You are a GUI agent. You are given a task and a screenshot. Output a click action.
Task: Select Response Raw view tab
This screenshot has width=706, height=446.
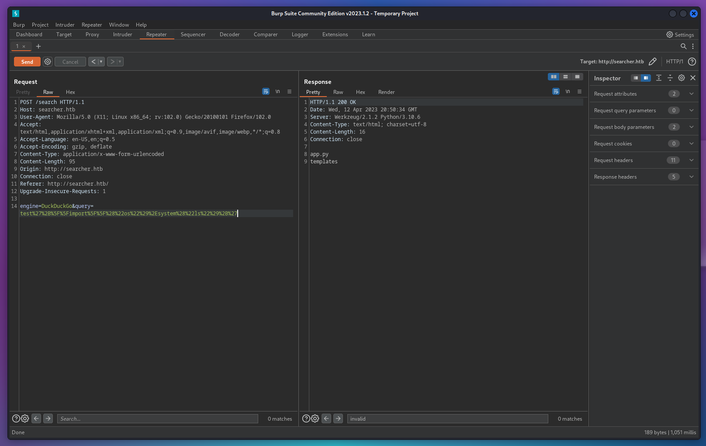point(338,92)
